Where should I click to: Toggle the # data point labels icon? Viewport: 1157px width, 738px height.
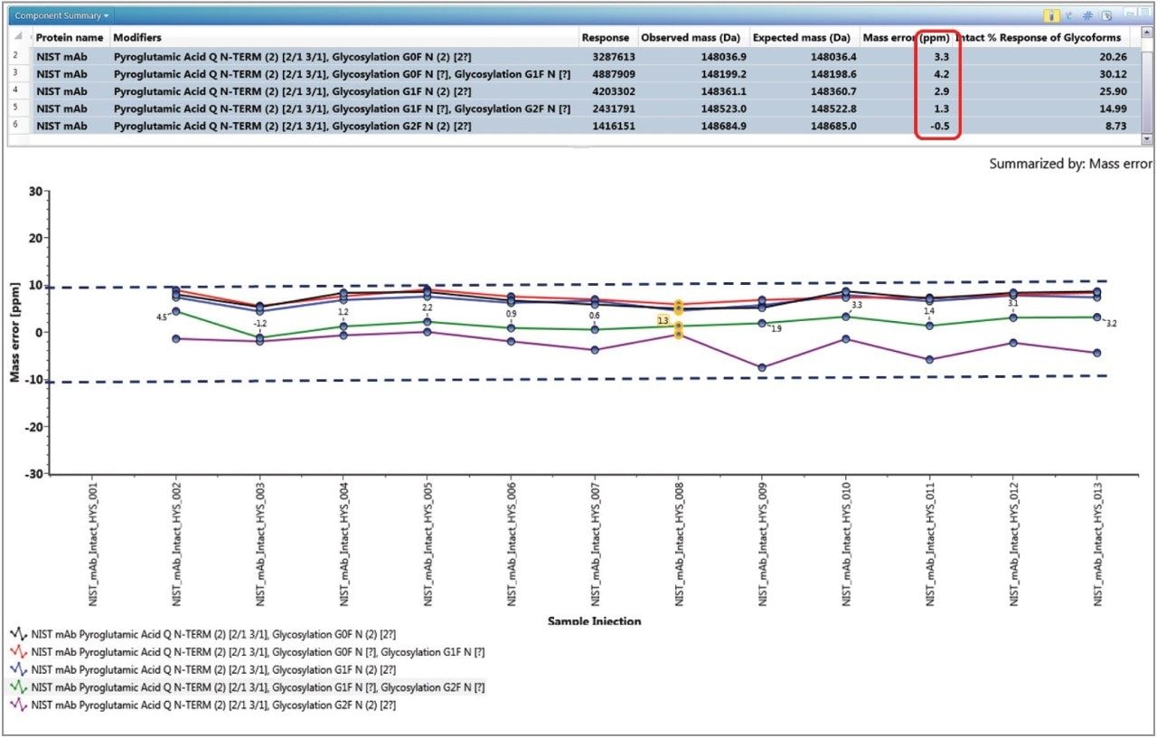pos(1086,14)
